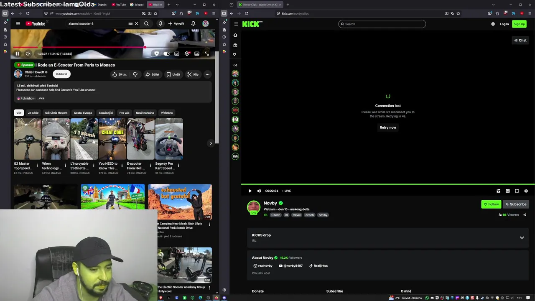Open YouTube player settings gear
This screenshot has width=535, height=301.
coord(187,54)
